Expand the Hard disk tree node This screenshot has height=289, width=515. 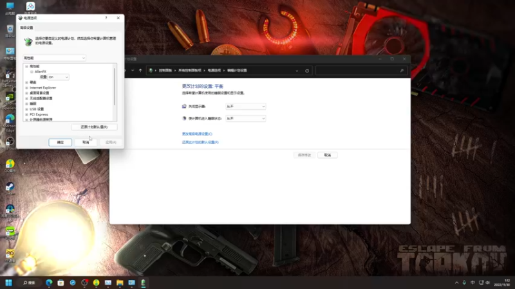(x=26, y=83)
